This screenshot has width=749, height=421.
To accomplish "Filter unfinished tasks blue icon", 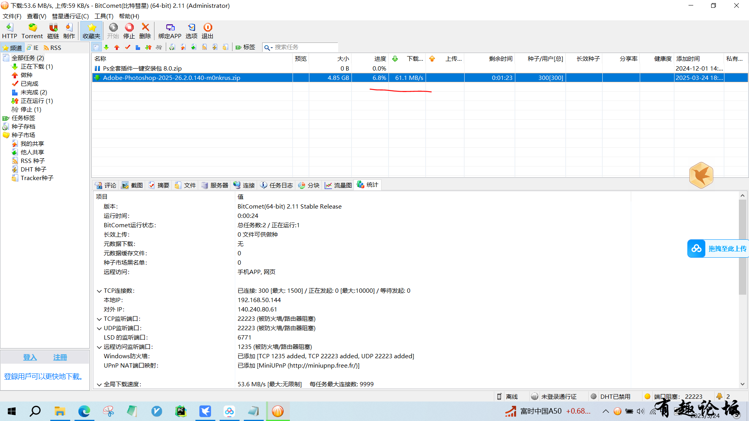I will click(138, 47).
